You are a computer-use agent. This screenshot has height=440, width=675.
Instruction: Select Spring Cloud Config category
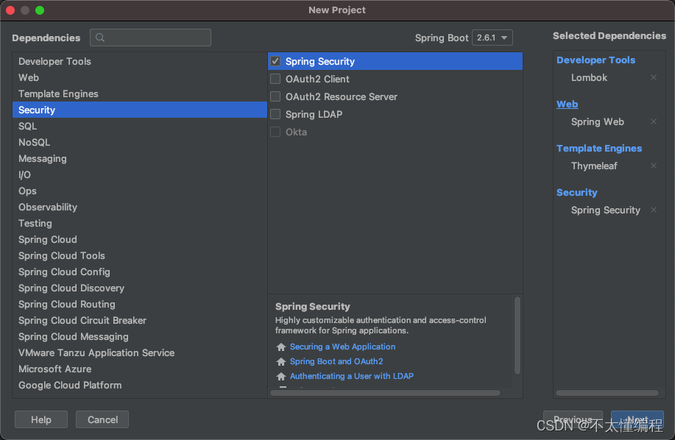pyautogui.click(x=140, y=272)
